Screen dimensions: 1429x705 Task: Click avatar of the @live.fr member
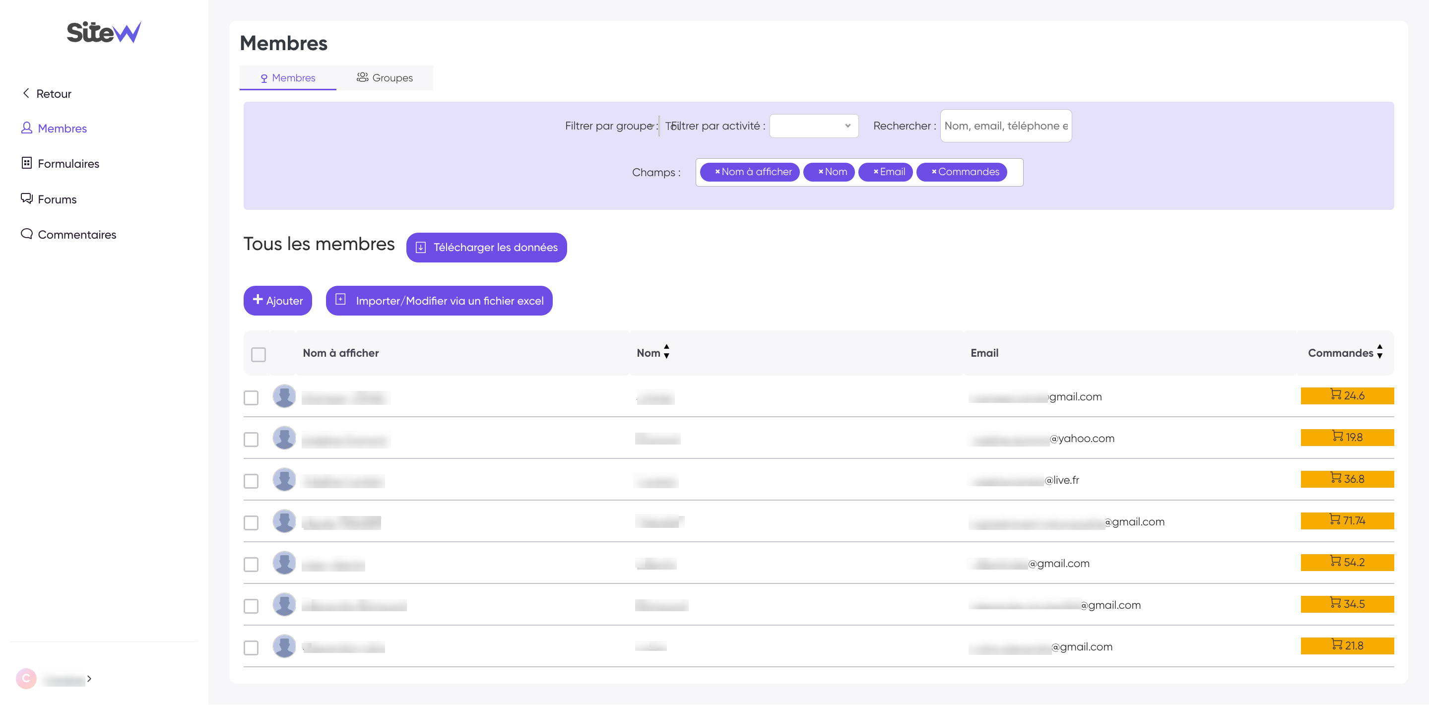284,479
